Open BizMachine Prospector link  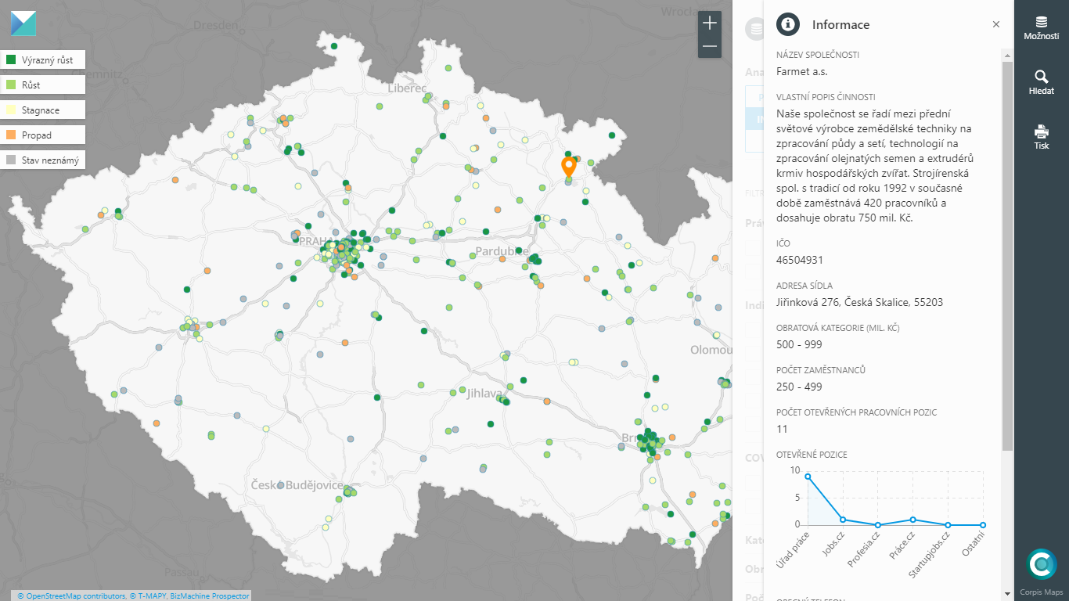(x=210, y=596)
